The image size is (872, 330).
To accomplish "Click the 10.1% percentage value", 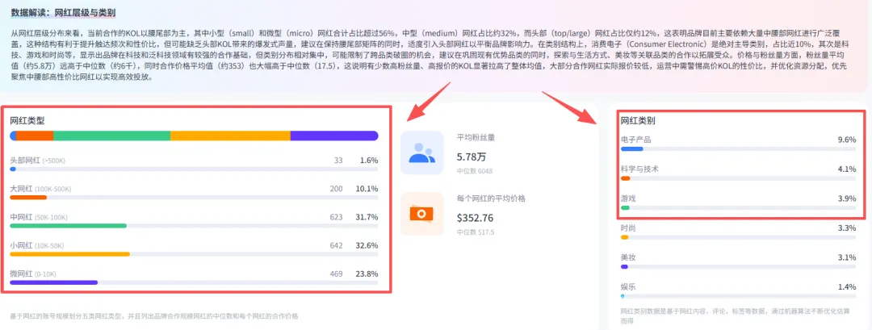I will click(367, 189).
